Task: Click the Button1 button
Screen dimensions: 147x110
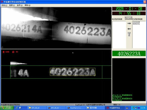Action: point(128,18)
